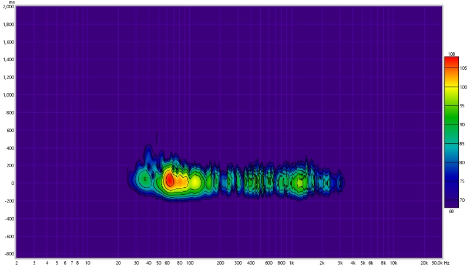The image size is (470, 267).
Task: Click the "30" label on the frequency axis
Action: pyautogui.click(x=136, y=263)
